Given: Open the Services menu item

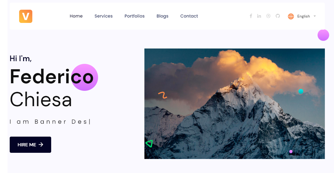Looking at the screenshot, I should pos(103,16).
